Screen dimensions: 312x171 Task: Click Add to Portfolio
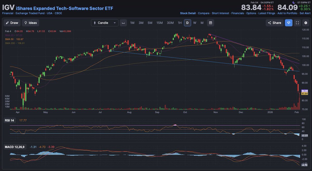click(x=287, y=13)
